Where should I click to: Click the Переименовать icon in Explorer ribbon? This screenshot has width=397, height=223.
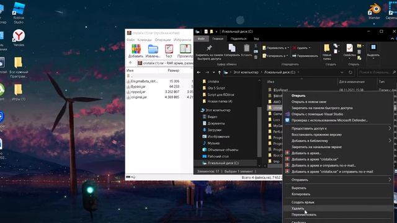pyautogui.click(x=294, y=56)
